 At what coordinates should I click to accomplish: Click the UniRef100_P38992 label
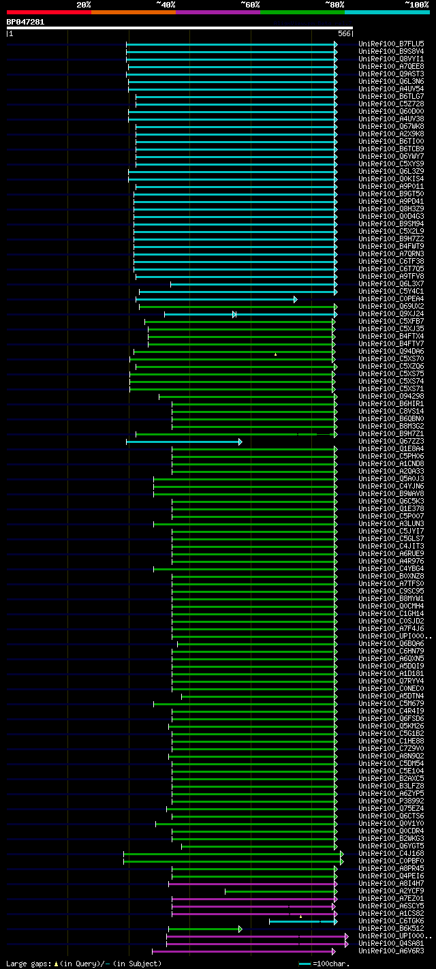click(x=391, y=801)
